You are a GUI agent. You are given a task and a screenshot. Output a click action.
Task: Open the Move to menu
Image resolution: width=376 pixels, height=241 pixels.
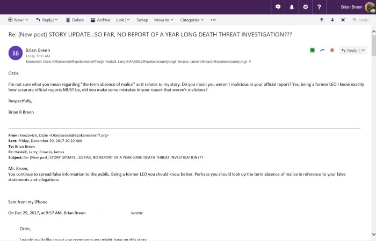163,20
